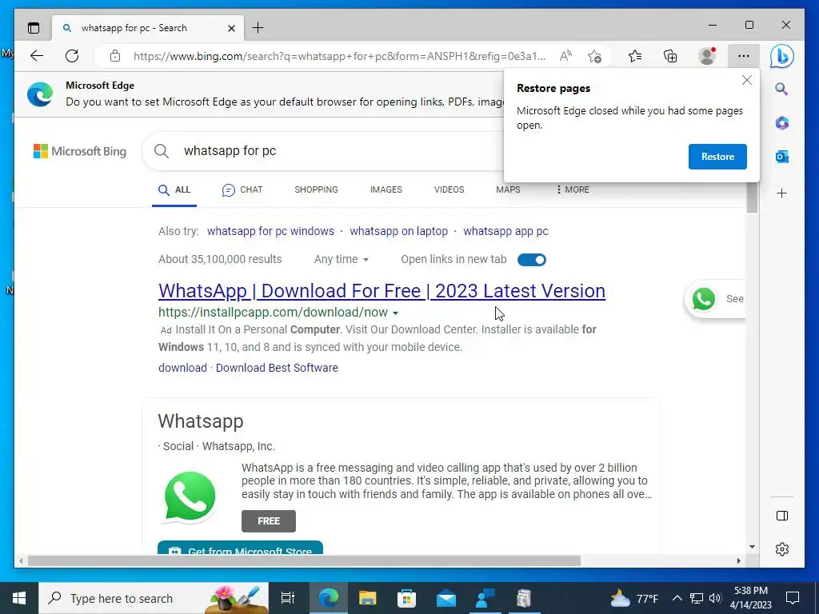This screenshot has width=819, height=614.
Task: Go to Microsoft Bing logo home
Action: [x=80, y=151]
